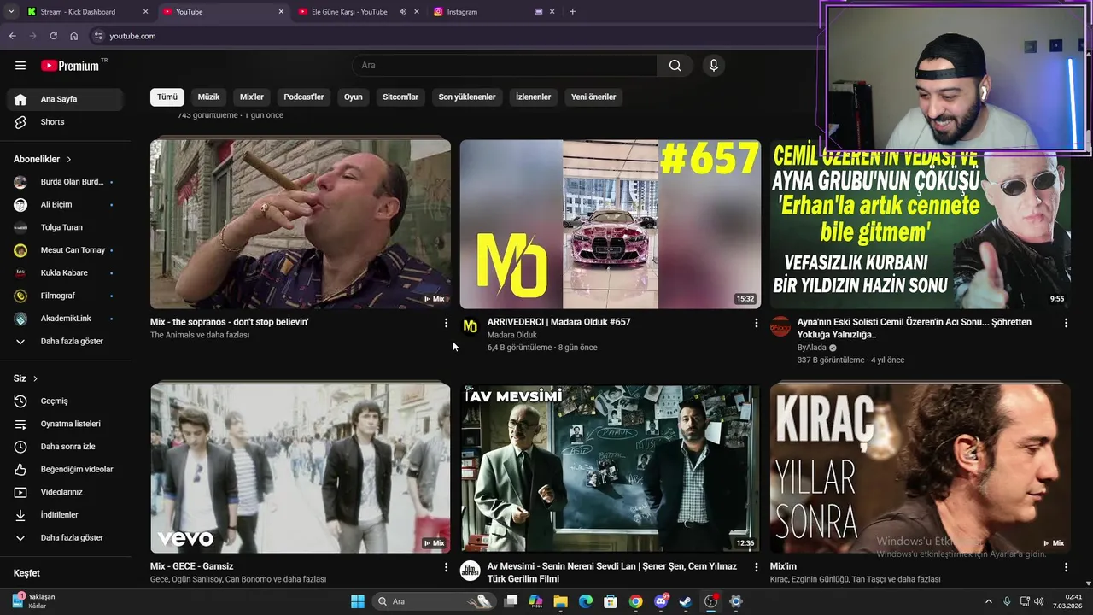Open browser tab list dropdown

coord(10,12)
